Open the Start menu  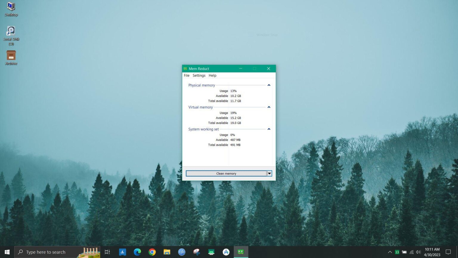coord(7,252)
